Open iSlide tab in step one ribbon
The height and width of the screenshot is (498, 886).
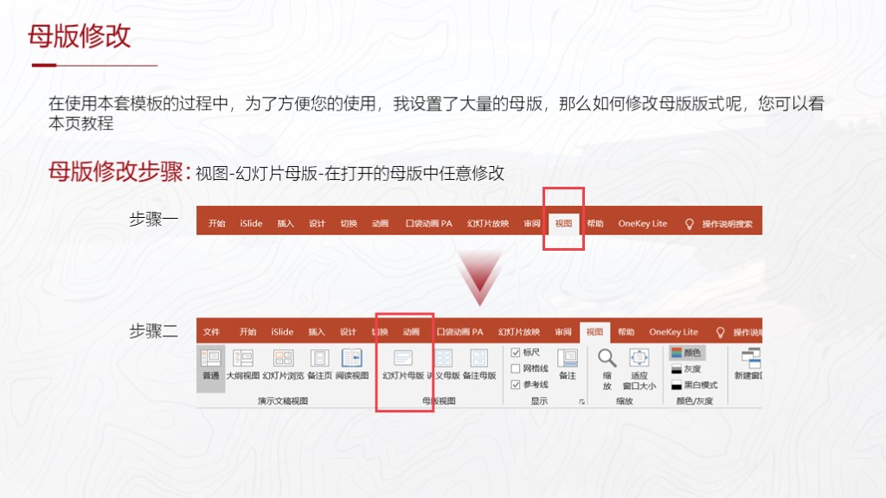251,224
